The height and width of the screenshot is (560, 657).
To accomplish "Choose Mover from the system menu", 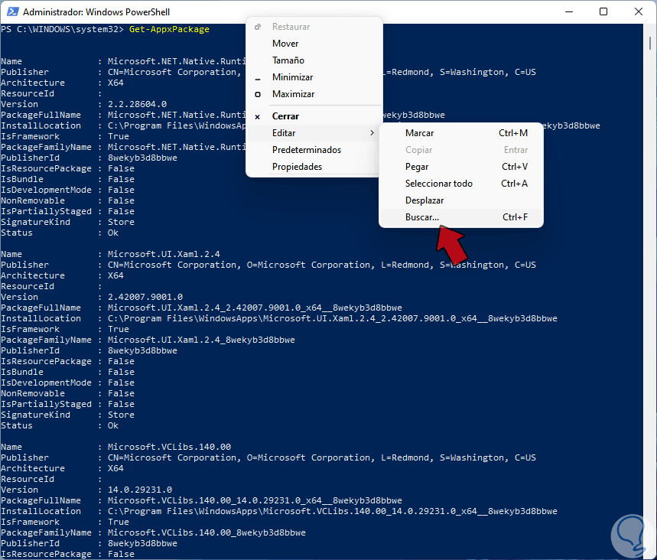I will 314,44.
